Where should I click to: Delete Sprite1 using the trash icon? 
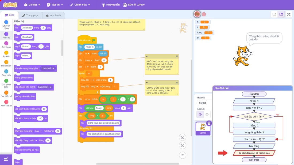pyautogui.click(x=209, y=123)
